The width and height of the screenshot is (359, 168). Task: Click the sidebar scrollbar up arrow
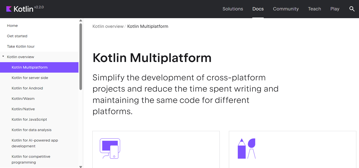(x=81, y=20)
